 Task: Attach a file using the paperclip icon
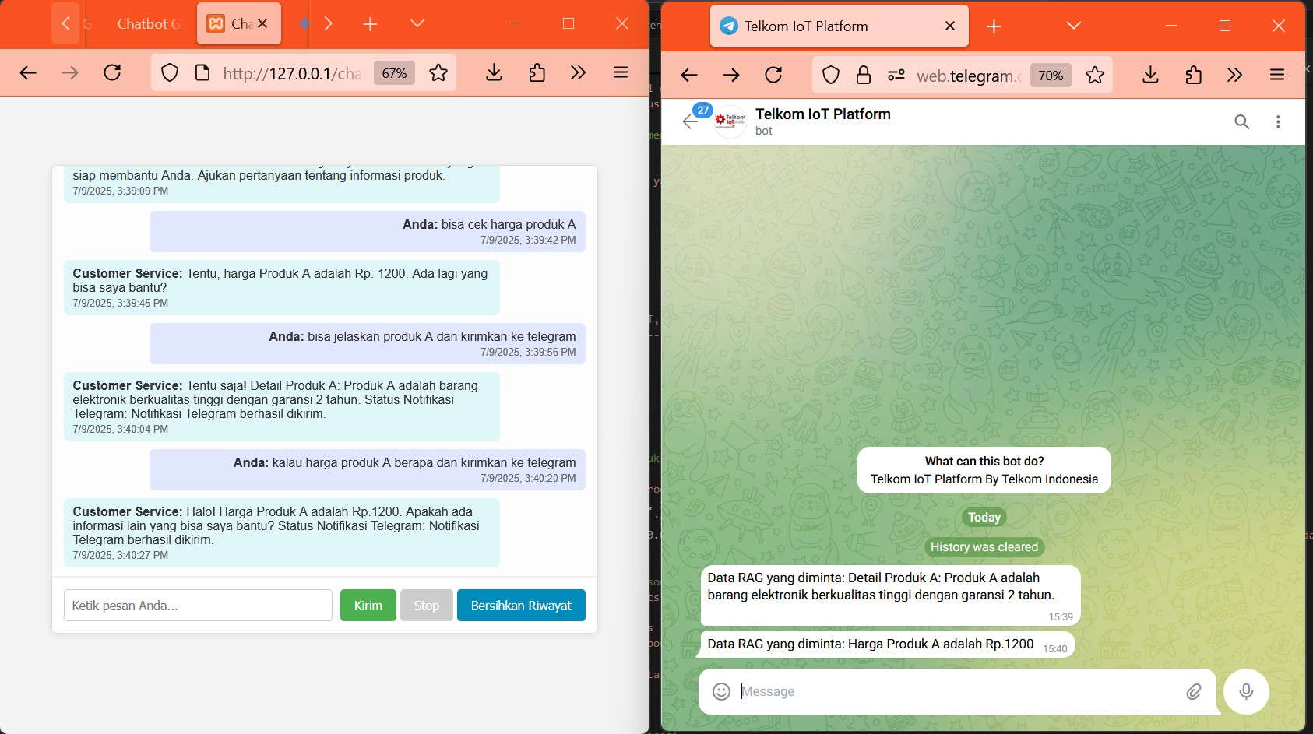(x=1194, y=691)
